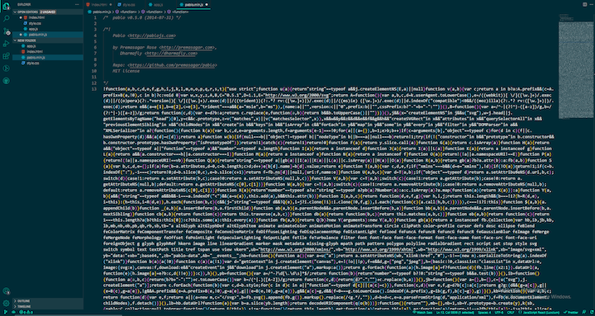Click the errors and warnings status indicator
This screenshot has height=316, width=595.
click(x=26, y=312)
